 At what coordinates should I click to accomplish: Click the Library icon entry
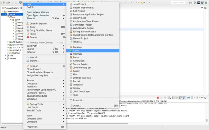[71, 88]
